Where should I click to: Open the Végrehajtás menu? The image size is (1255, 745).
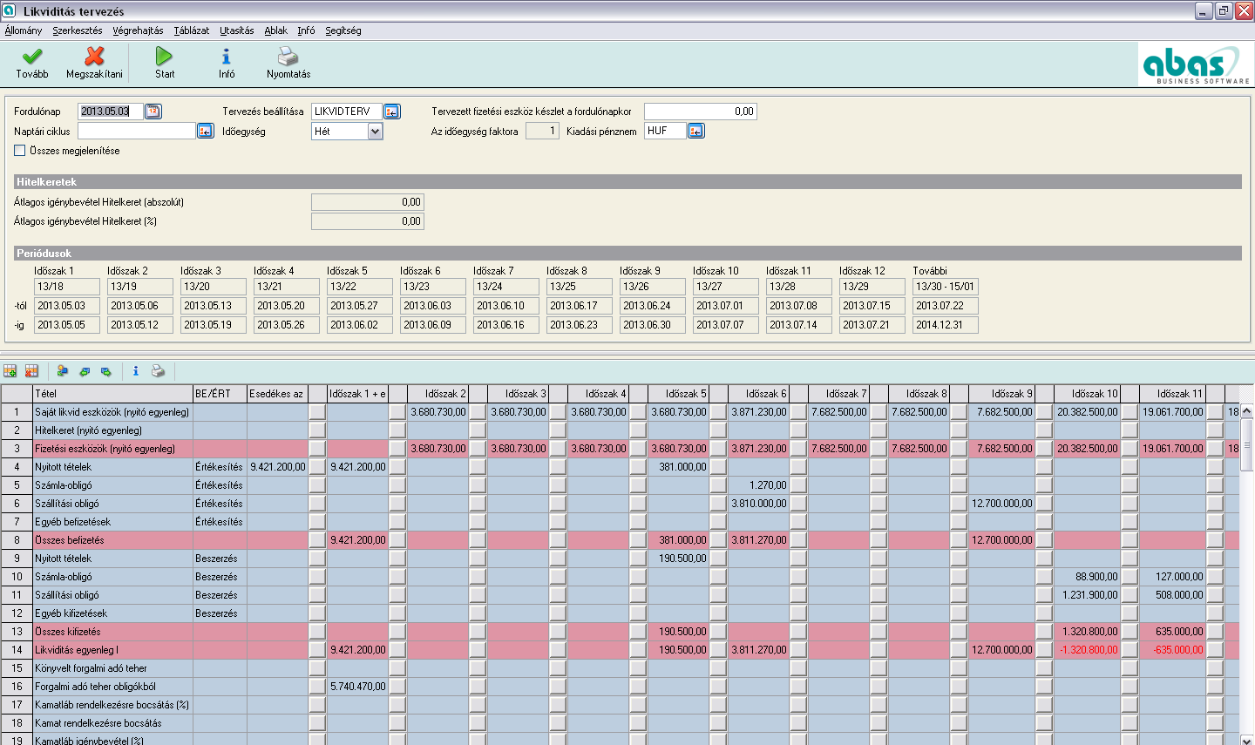point(138,30)
